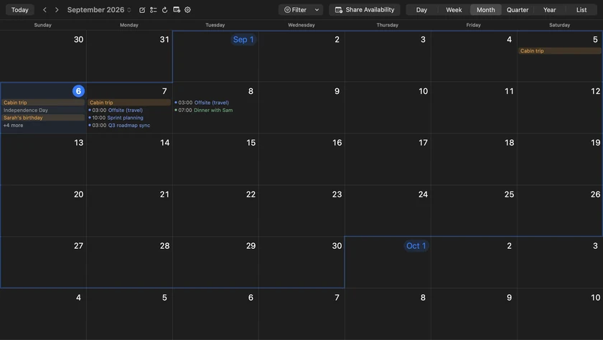Open Offsite (travel) event on Tuesday 8
603x340 pixels.
202,103
